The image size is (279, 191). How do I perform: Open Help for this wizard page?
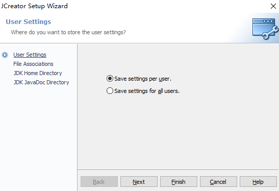click(x=258, y=182)
